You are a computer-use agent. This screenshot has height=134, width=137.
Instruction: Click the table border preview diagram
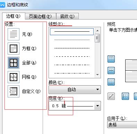click(131, 71)
